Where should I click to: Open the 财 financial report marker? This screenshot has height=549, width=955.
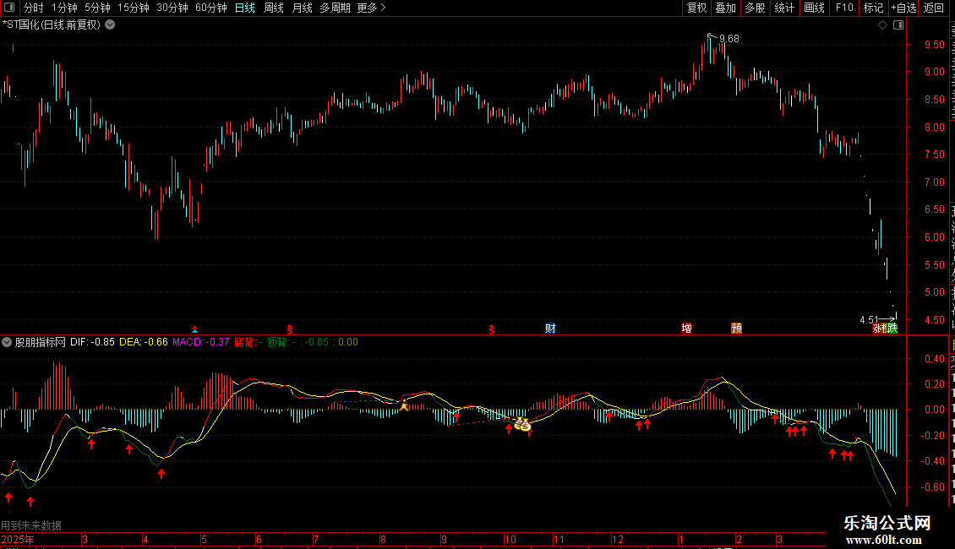(x=550, y=329)
